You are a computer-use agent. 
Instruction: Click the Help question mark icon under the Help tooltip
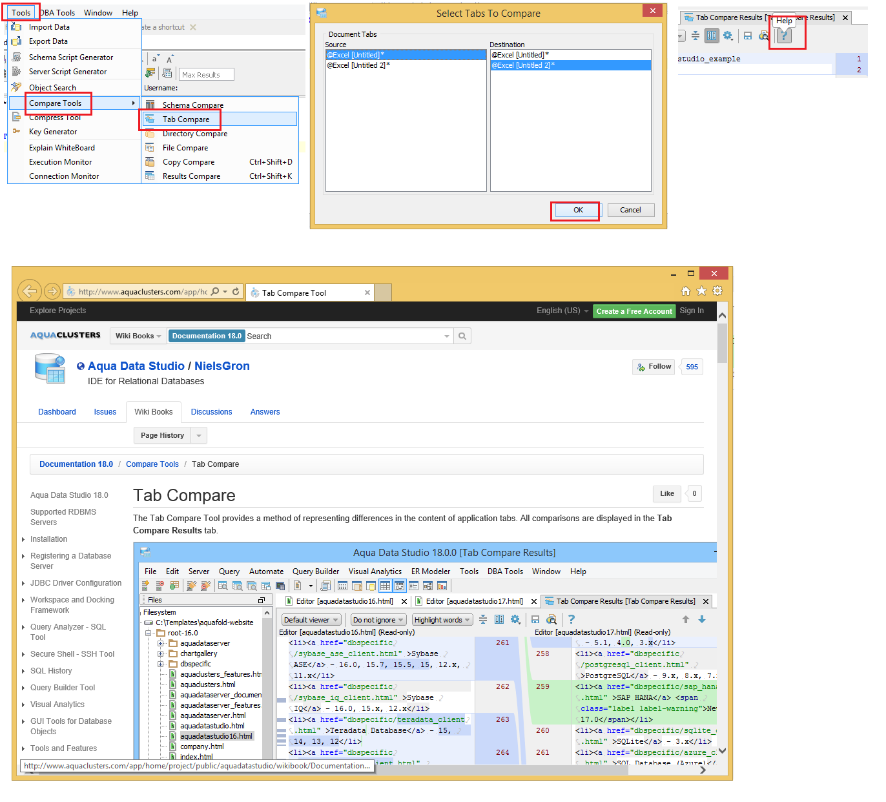[784, 36]
